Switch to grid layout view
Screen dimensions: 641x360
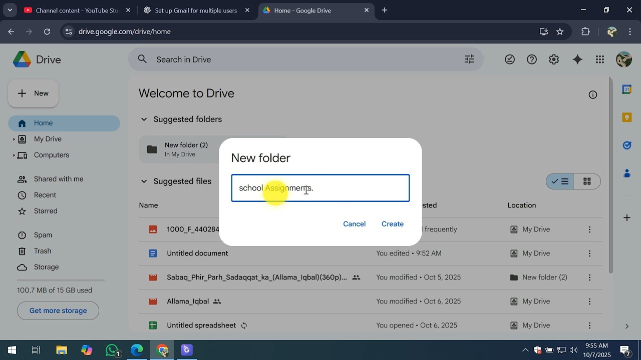[x=587, y=181]
